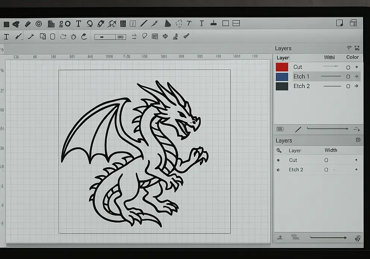The image size is (370, 259).
Task: Select the target circle tool in top toolbar
Action: (x=39, y=24)
